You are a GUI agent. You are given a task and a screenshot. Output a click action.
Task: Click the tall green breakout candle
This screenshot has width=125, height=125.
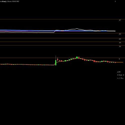point(56,62)
